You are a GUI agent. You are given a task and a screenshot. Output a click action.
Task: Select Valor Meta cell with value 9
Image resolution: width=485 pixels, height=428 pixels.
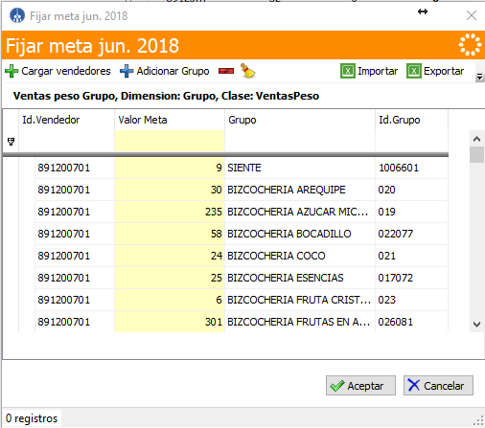(170, 168)
